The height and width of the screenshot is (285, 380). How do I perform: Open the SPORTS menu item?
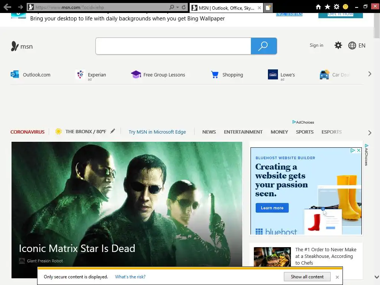305,132
